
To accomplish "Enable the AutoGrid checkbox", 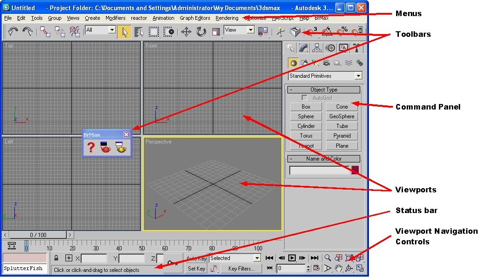I will pos(304,98).
